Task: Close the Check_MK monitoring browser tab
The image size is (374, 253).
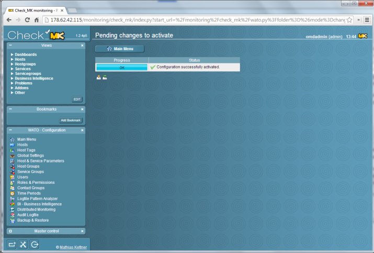Action: point(62,10)
